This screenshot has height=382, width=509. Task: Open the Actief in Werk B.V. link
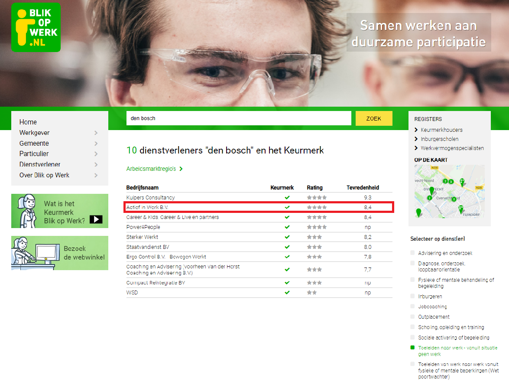[x=147, y=208]
